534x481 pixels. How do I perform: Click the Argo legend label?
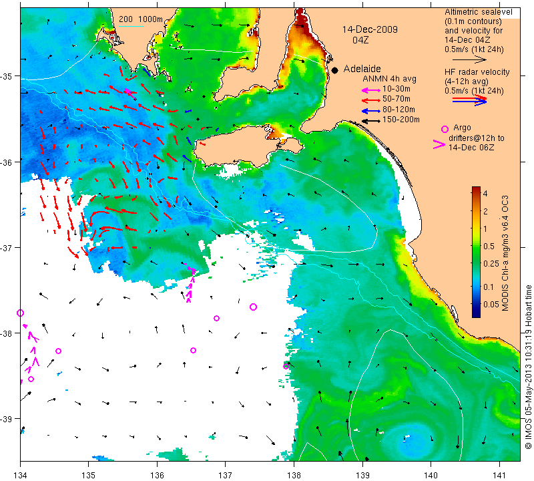462,128
